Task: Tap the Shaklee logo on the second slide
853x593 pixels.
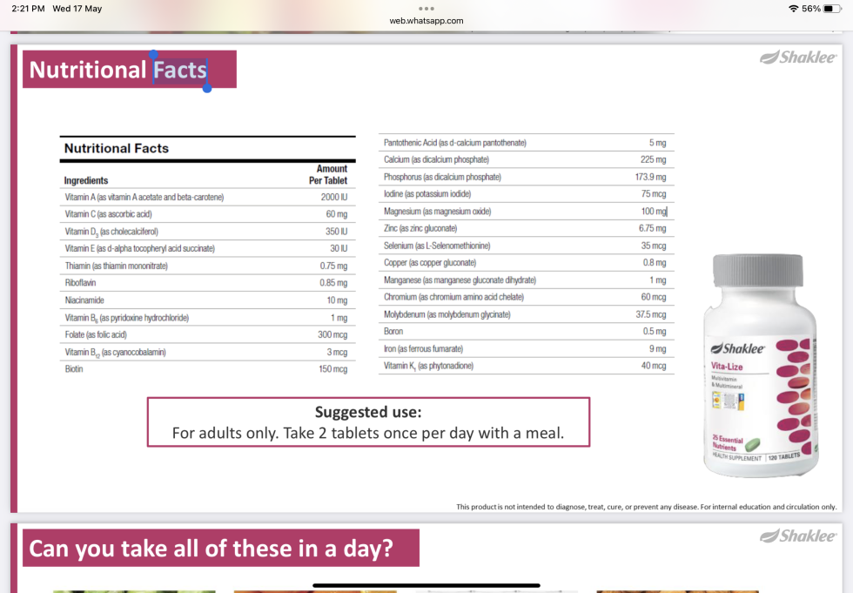Action: [x=798, y=536]
